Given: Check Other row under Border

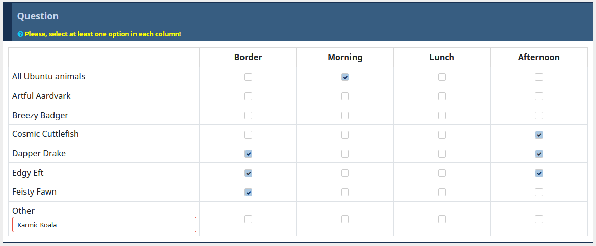Looking at the screenshot, I should point(248,219).
